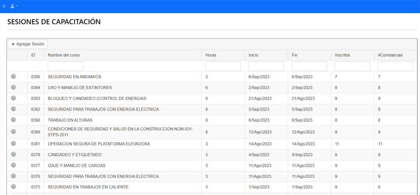This screenshot has height=195, width=420.
Task: Focus the #Constancias filter field
Action: [395, 66]
